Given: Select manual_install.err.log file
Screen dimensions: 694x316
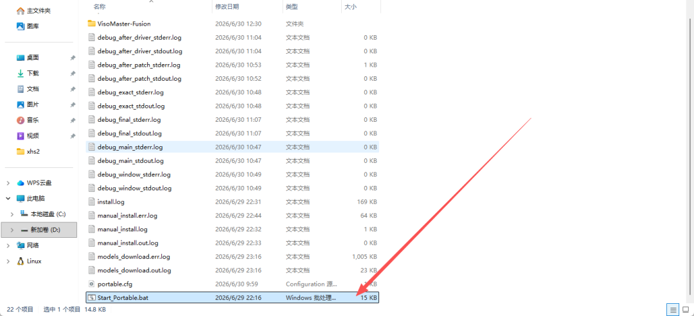Looking at the screenshot, I should 233,215.
